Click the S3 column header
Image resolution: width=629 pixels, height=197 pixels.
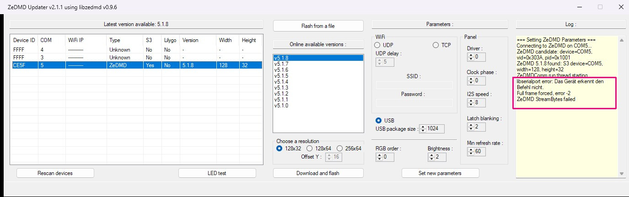[x=152, y=40]
